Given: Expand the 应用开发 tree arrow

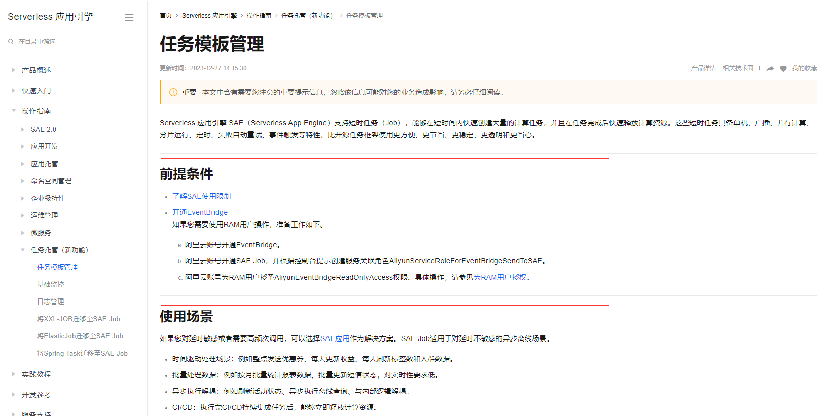Looking at the screenshot, I should click(22, 146).
